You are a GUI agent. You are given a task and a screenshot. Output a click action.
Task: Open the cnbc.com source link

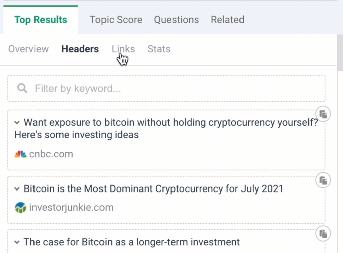click(x=51, y=154)
